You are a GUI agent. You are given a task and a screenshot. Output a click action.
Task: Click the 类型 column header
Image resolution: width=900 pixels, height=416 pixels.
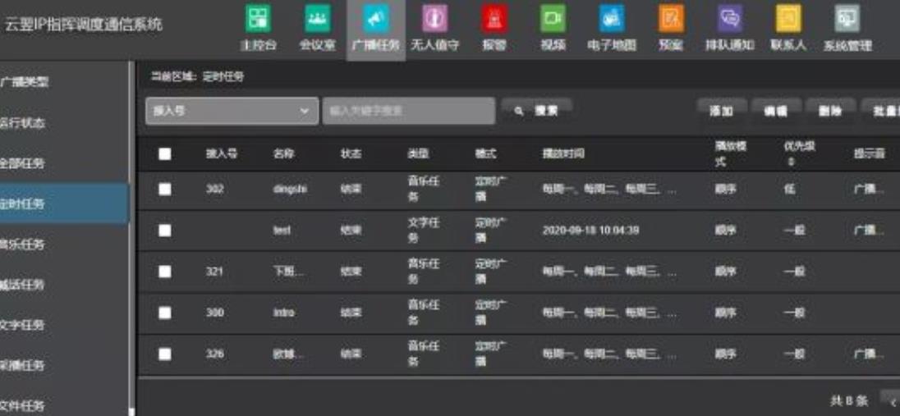coord(418,153)
